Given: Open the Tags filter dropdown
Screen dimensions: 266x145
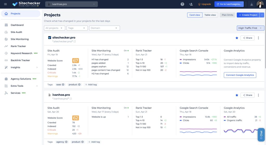Looking at the screenshot, I should tap(77, 28).
